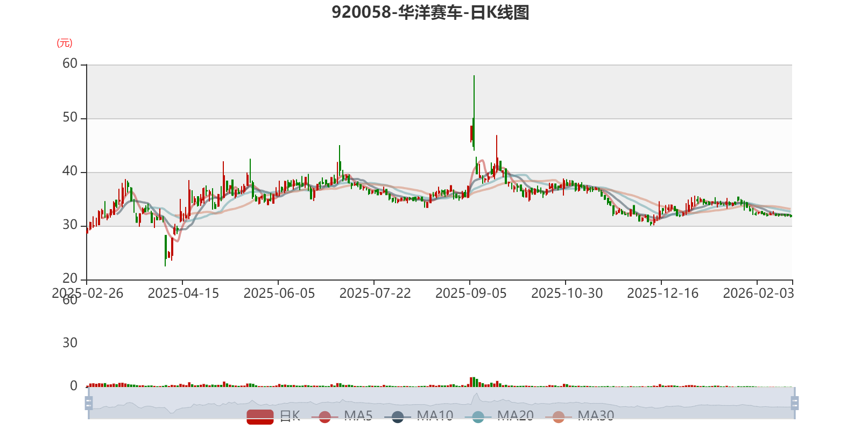Viewport: 861px width, 430px height.
Task: Click the volume axis 30 label
Action: click(x=70, y=343)
